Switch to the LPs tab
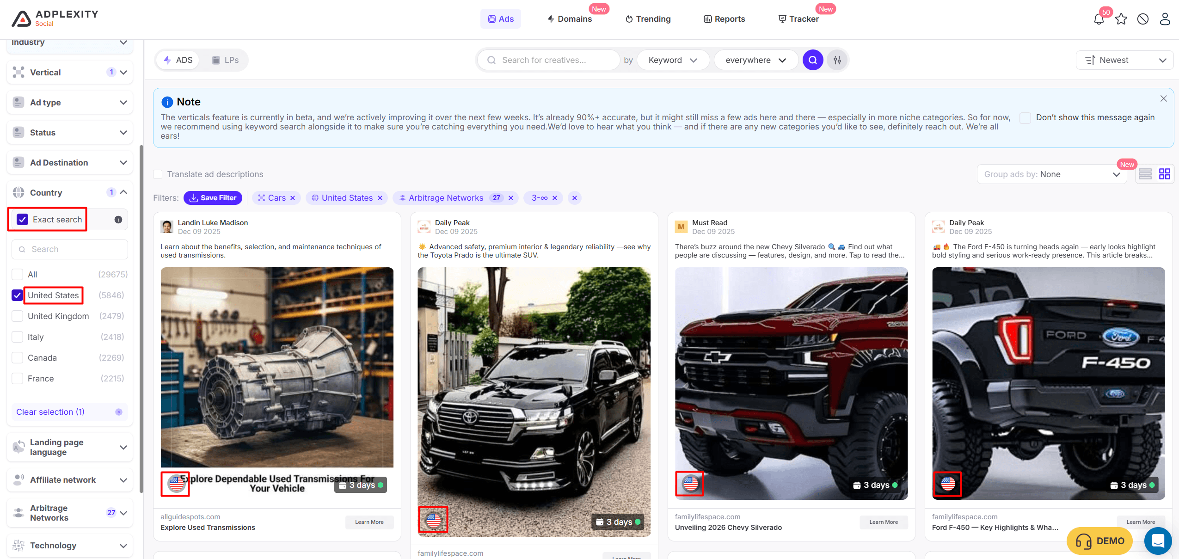 [226, 60]
